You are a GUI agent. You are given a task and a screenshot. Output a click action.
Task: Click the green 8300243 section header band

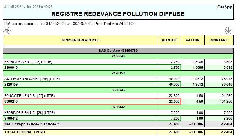click(x=118, y=90)
